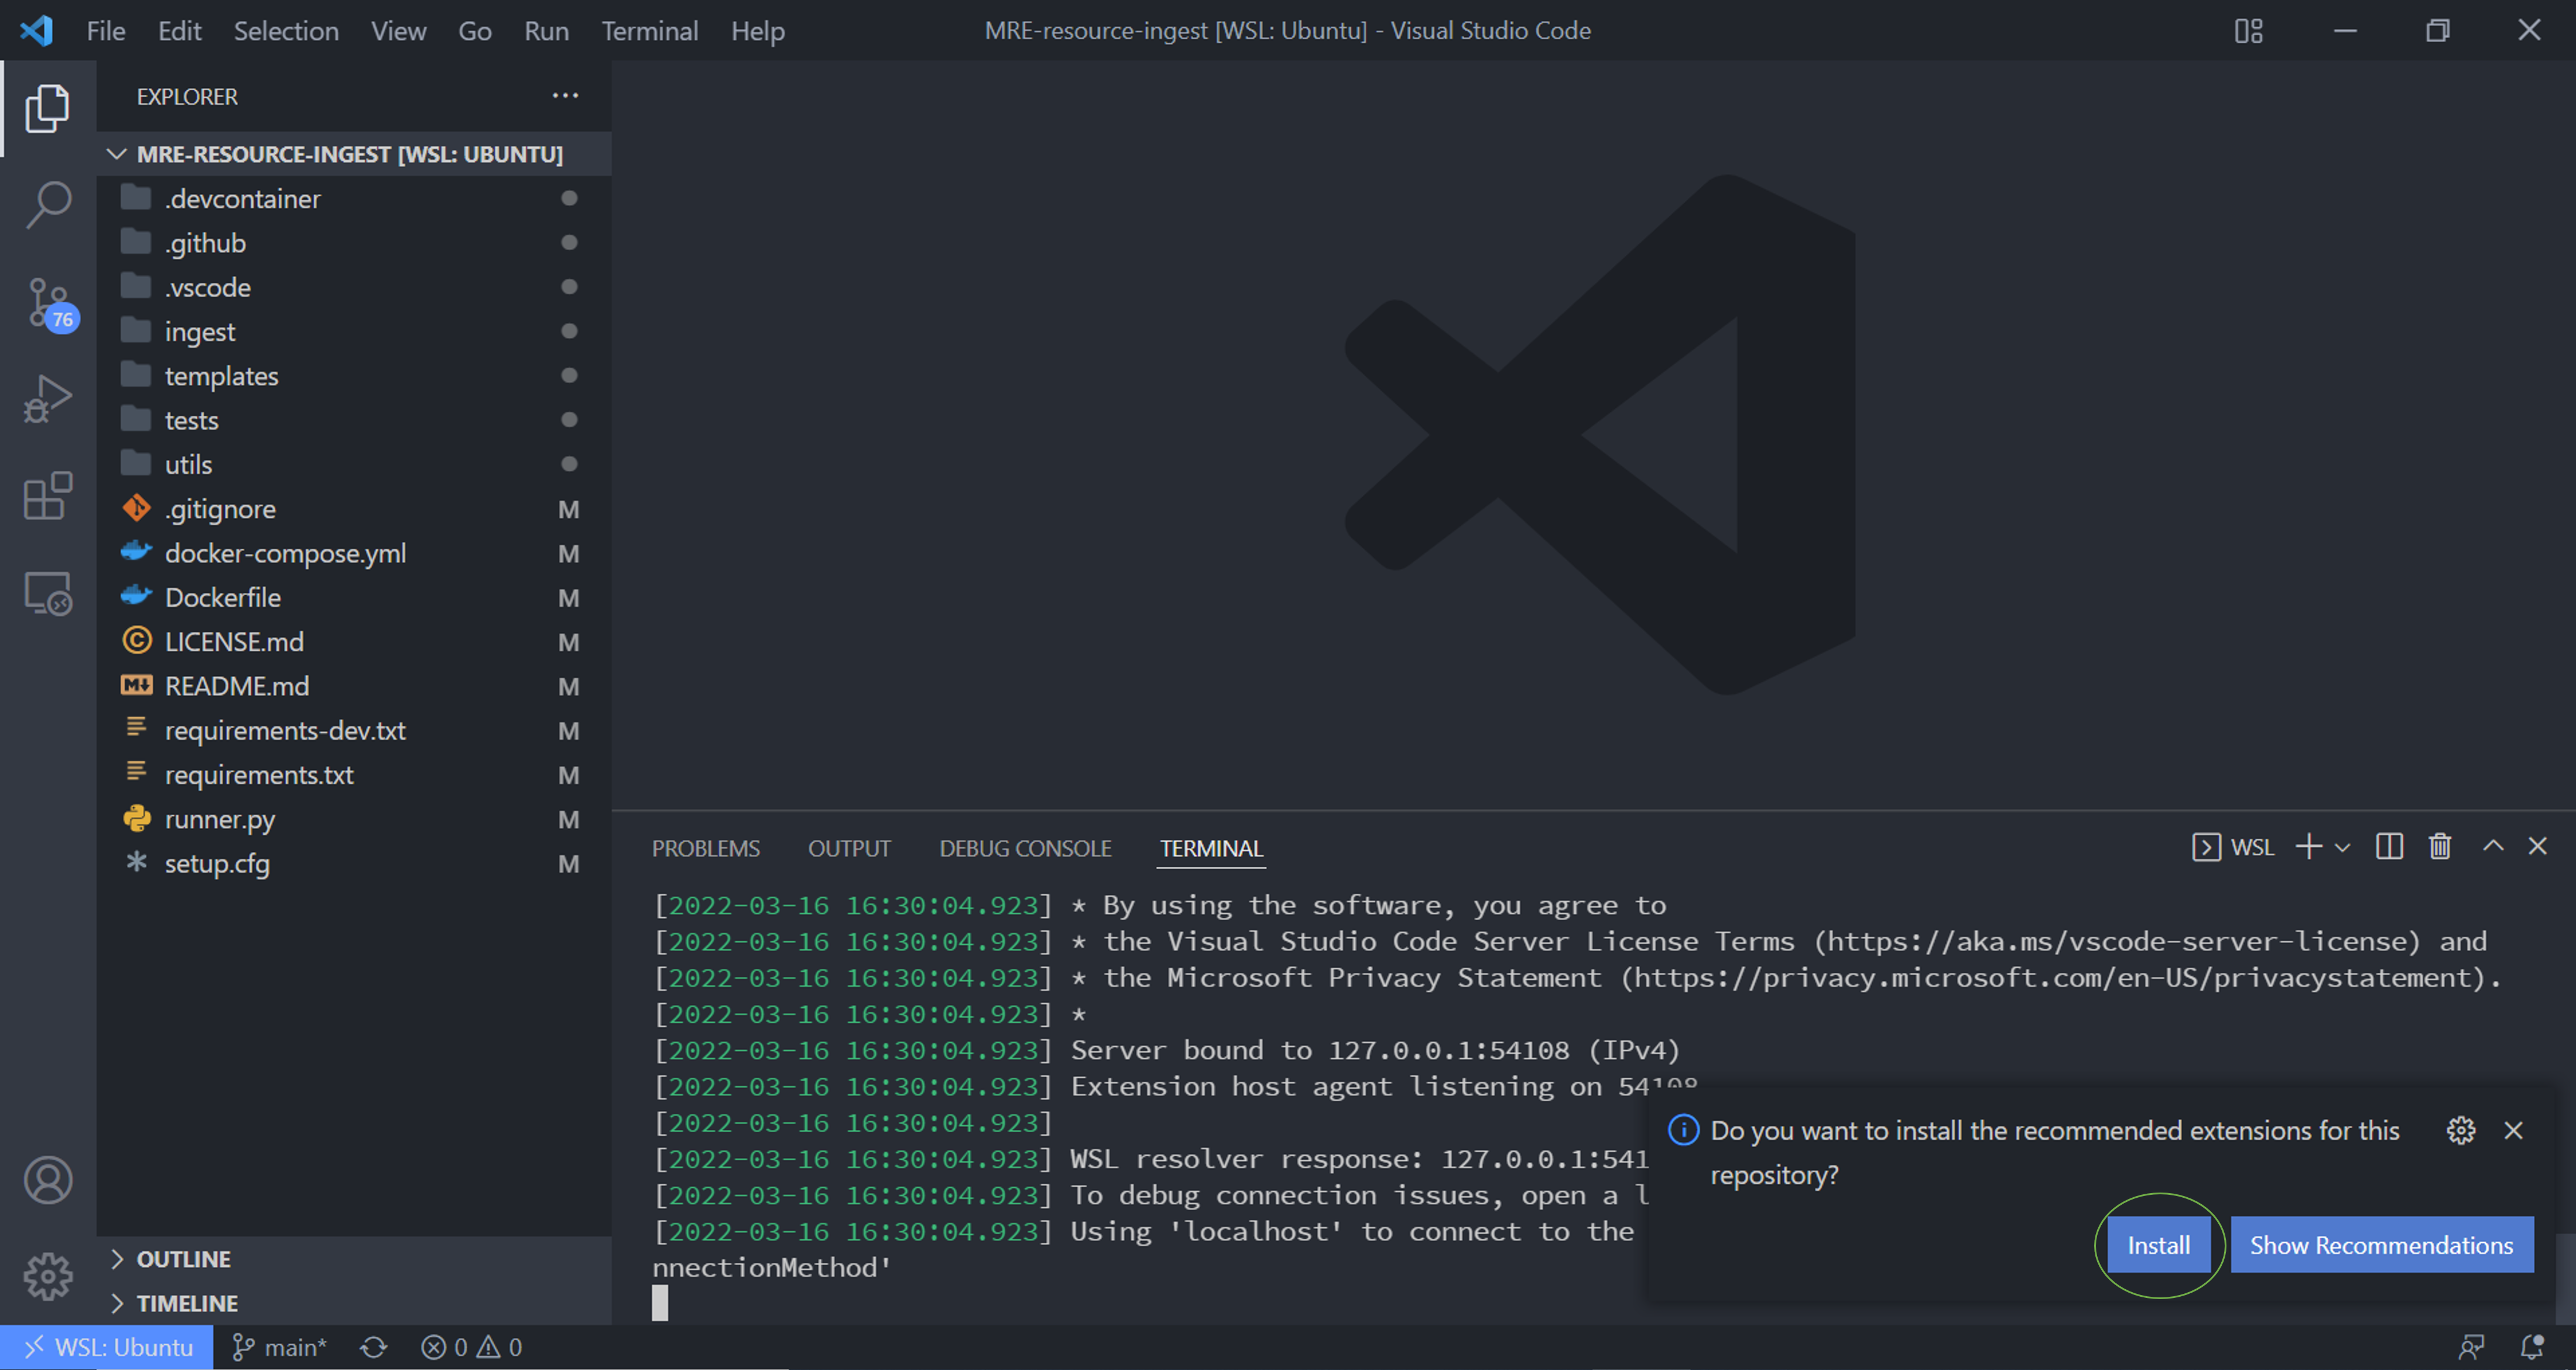Viewport: 2576px width, 1370px height.
Task: Open LICENSE.md file
Action: 354,641
